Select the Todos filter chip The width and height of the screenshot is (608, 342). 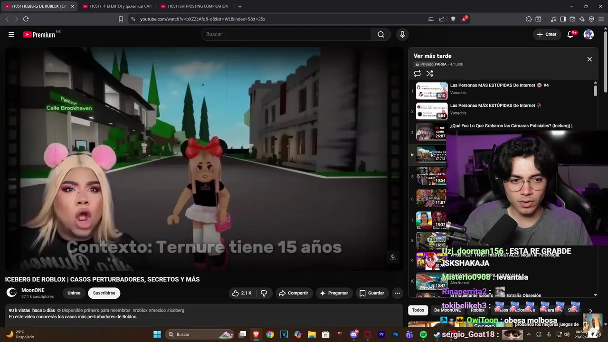[x=418, y=310]
